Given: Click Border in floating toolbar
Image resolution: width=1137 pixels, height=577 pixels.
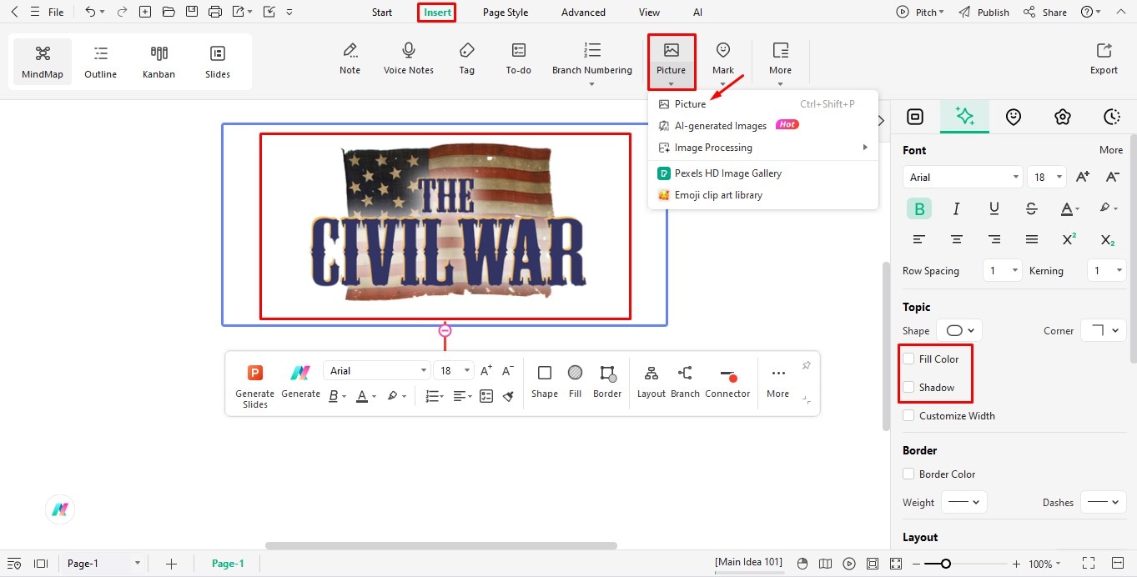Looking at the screenshot, I should (x=607, y=382).
